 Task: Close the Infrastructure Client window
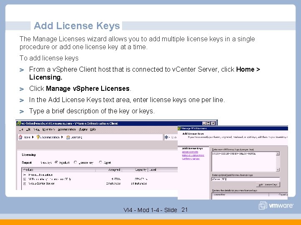(213, 123)
